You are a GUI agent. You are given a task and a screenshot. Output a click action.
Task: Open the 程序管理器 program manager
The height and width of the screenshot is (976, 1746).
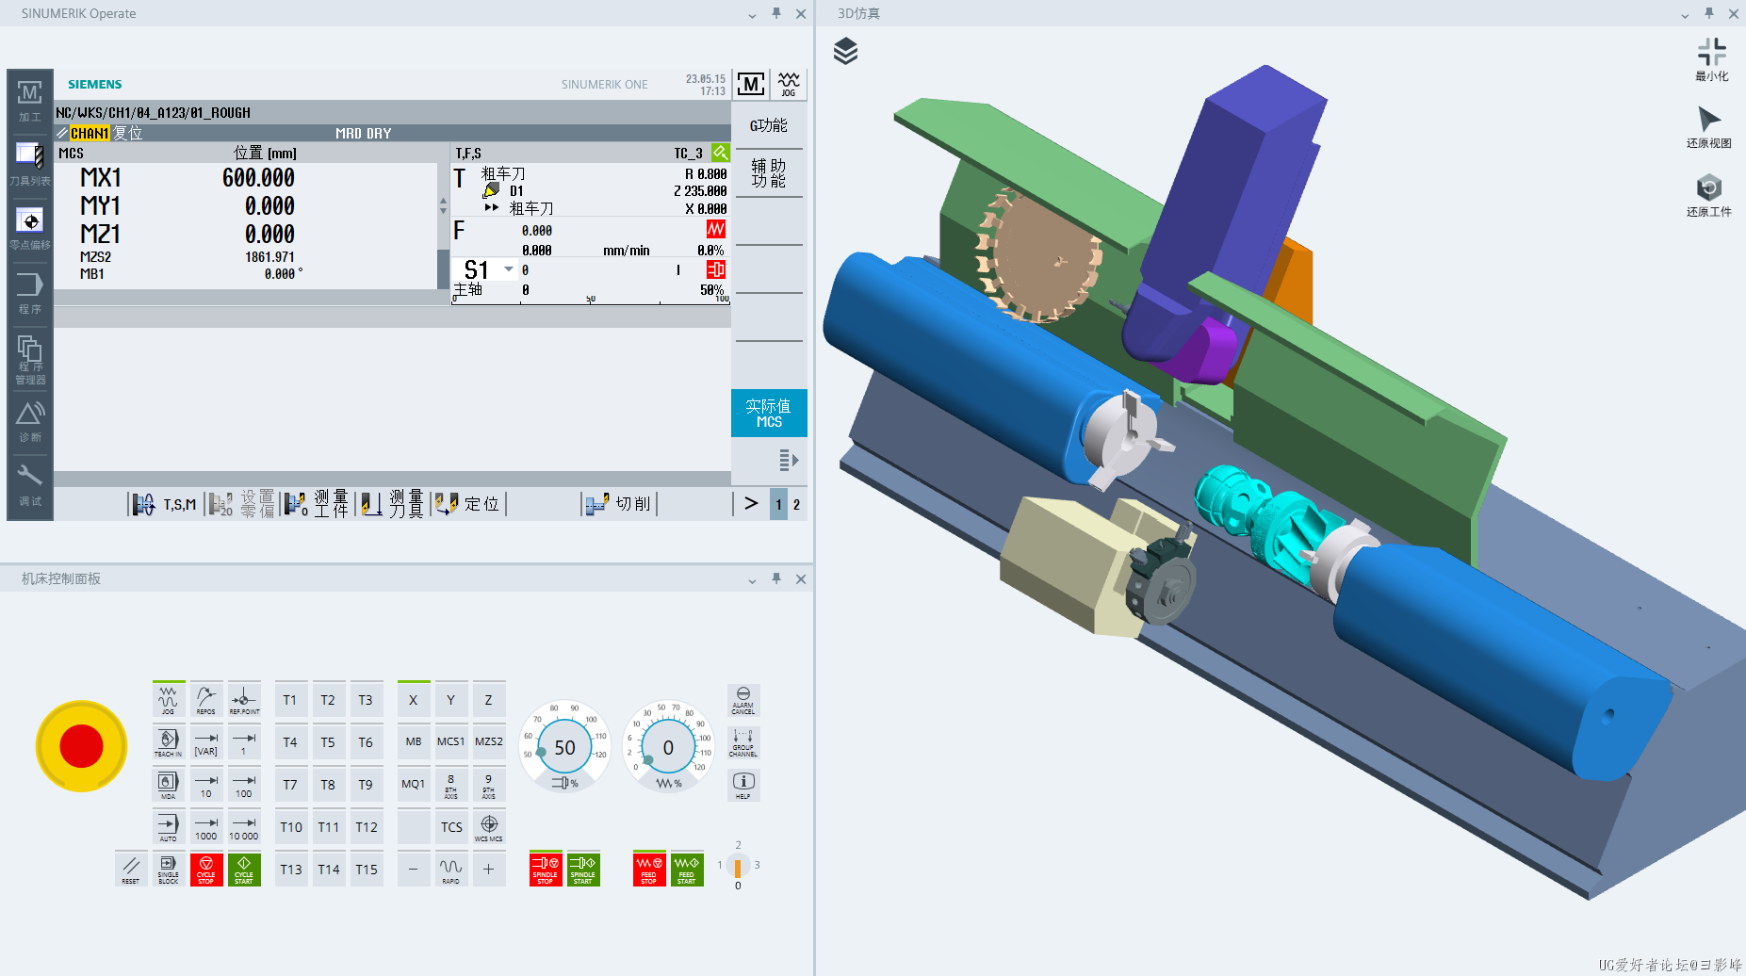tap(30, 358)
